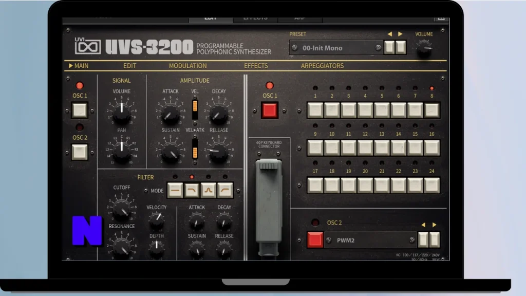The width and height of the screenshot is (526, 296).
Task: Select waveform button number 17
Action: (x=315, y=185)
